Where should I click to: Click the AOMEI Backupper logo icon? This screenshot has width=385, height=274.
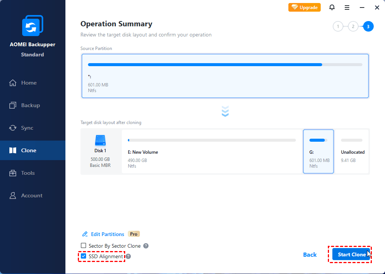(33, 26)
